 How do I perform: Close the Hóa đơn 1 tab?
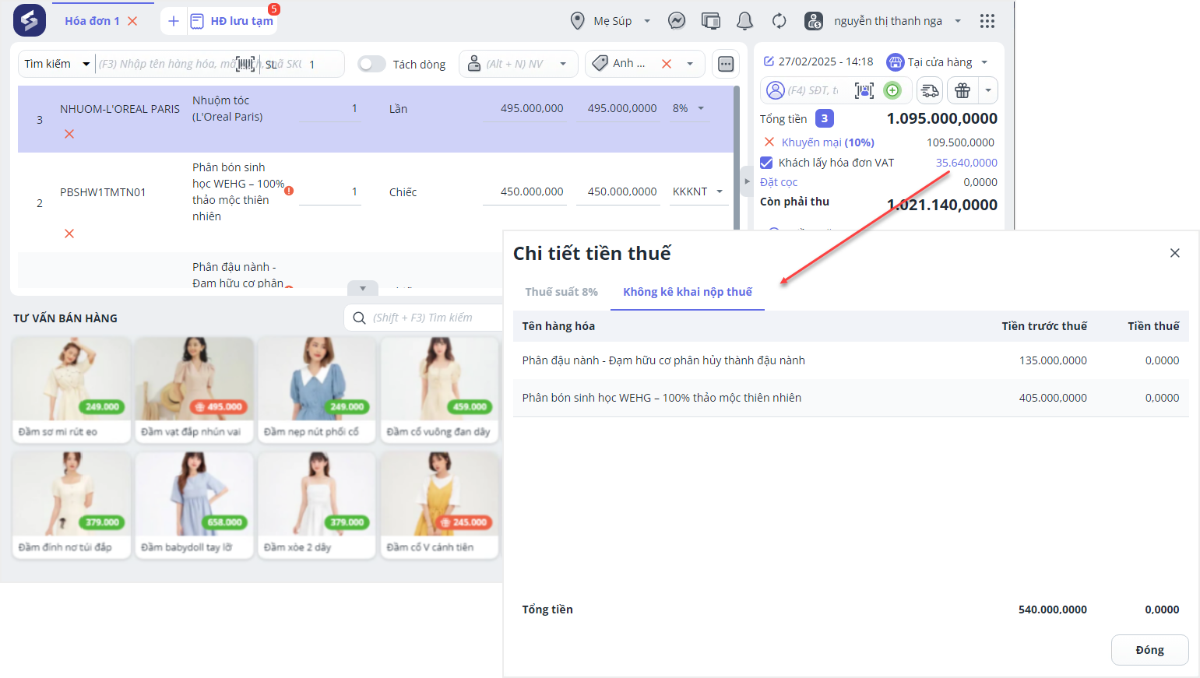pos(132,21)
